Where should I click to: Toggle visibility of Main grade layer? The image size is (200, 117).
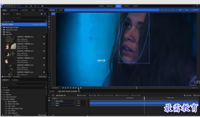click(52, 101)
